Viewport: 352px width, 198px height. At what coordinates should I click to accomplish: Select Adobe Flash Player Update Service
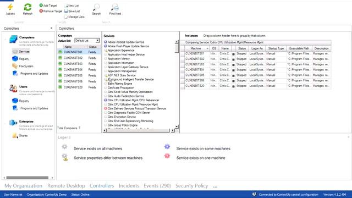point(127,46)
